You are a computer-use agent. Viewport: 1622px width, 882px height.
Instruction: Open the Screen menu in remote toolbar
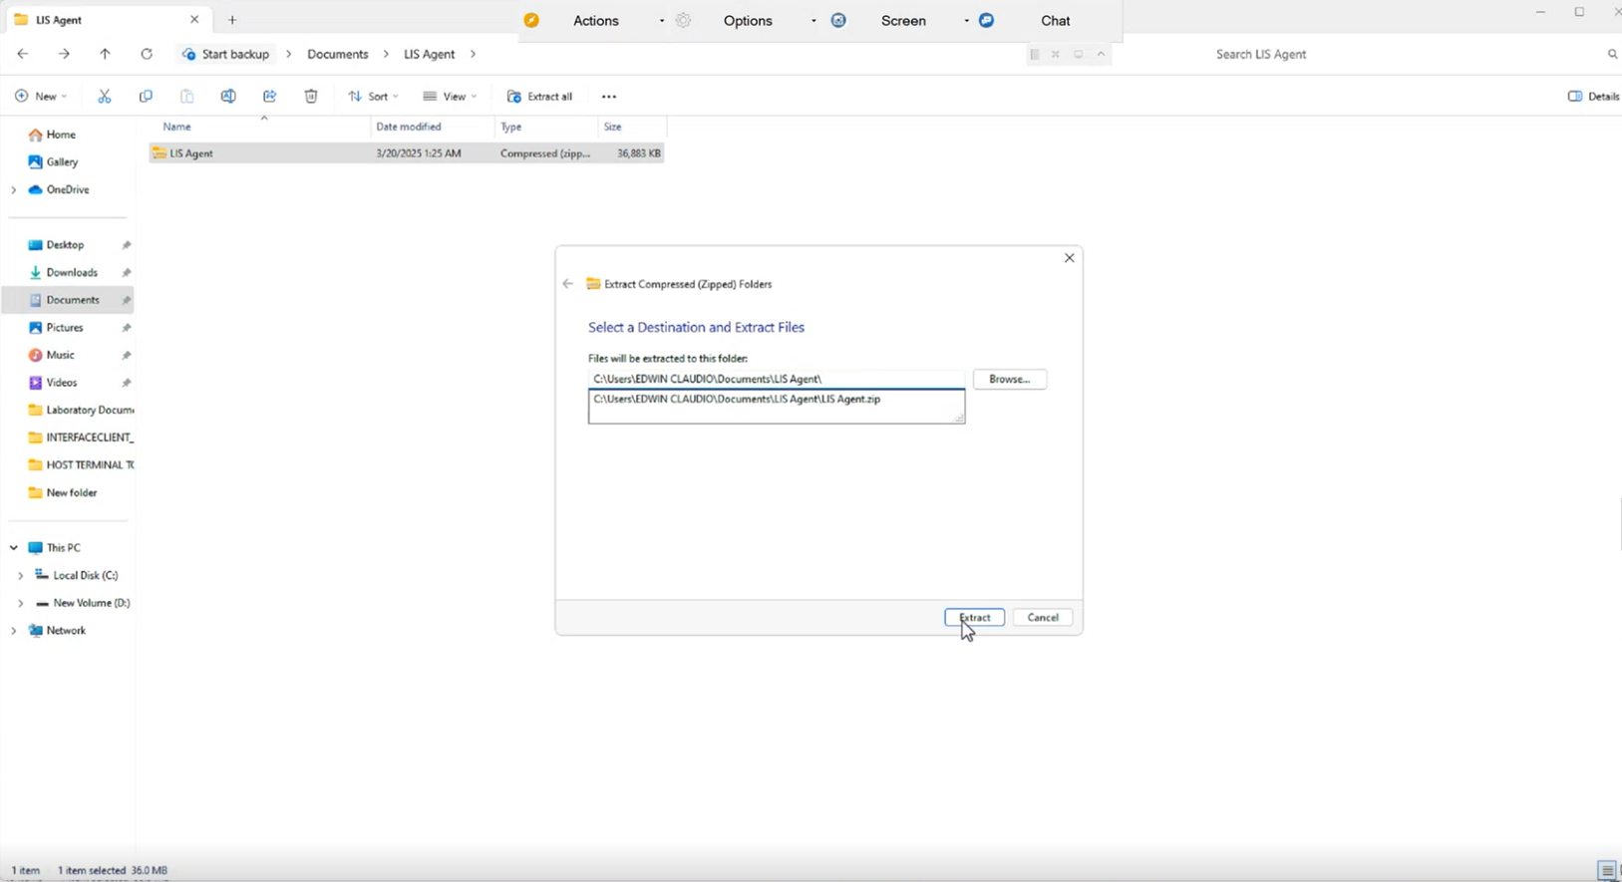903,21
